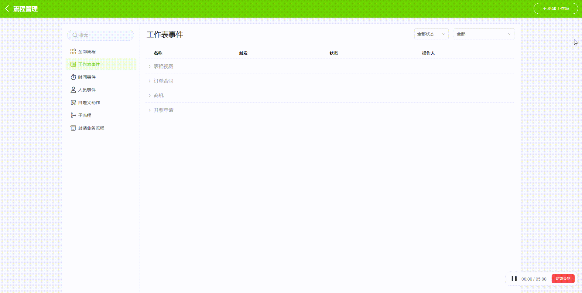Click the 商机 row label

coord(159,96)
